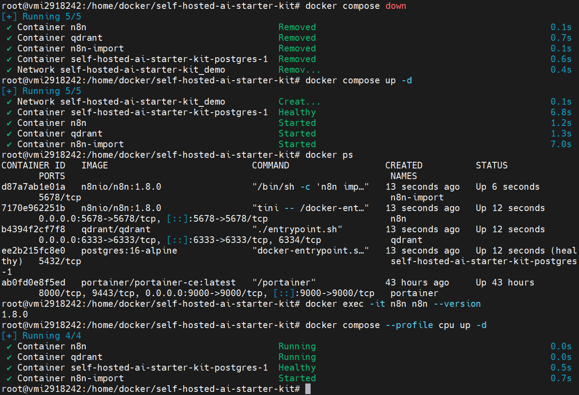Image resolution: width=579 pixels, height=395 pixels.
Task: Click the 'postgres:16-alpine' image name
Action: pyautogui.click(x=129, y=250)
